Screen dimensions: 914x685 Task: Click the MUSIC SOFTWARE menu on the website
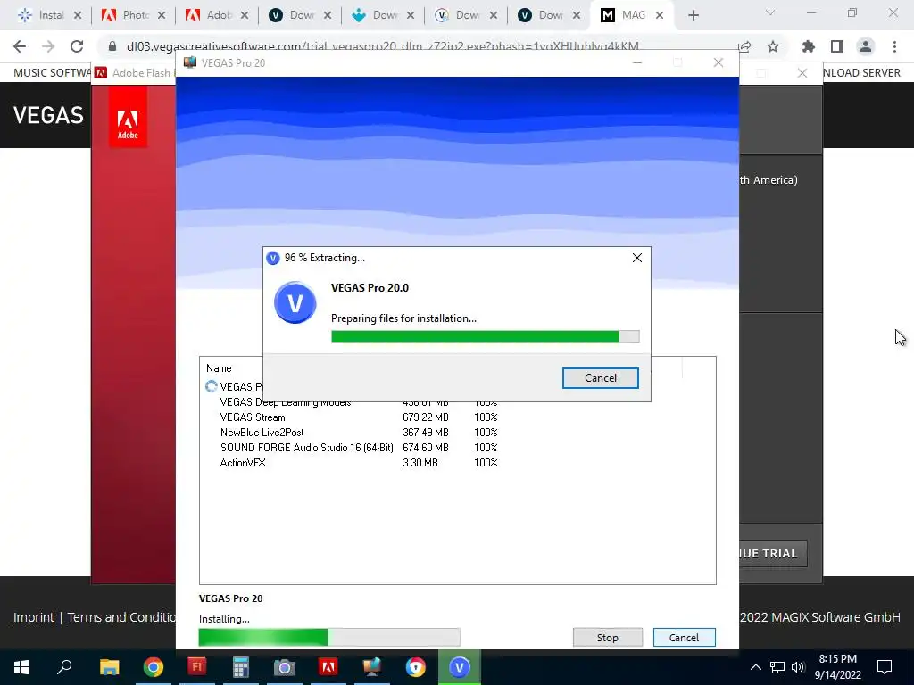52,73
